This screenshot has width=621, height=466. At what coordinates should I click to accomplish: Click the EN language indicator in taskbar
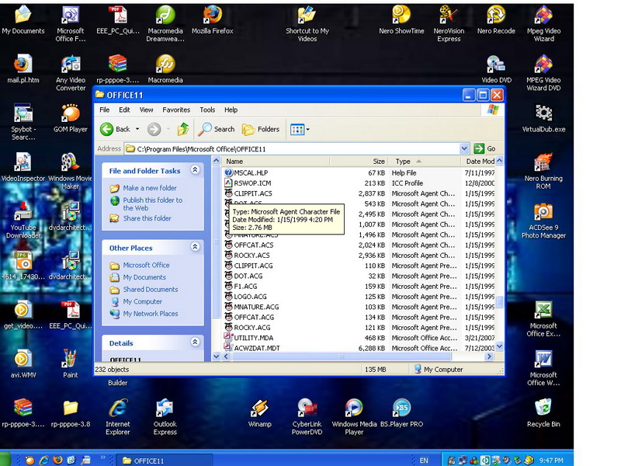pos(424,460)
